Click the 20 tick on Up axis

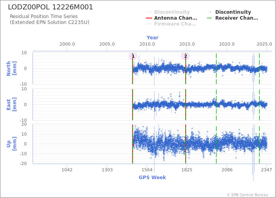pyautogui.click(x=24, y=125)
